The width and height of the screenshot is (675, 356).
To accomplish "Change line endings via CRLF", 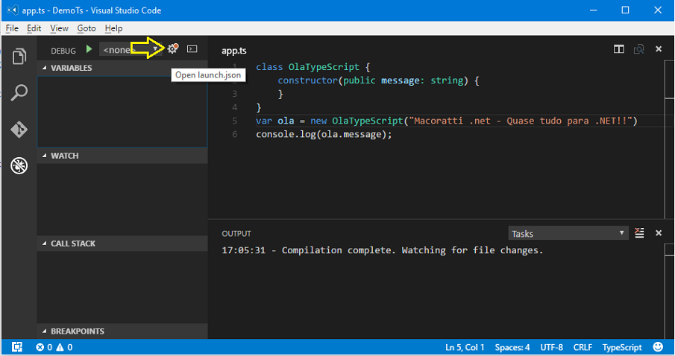I will (583, 347).
